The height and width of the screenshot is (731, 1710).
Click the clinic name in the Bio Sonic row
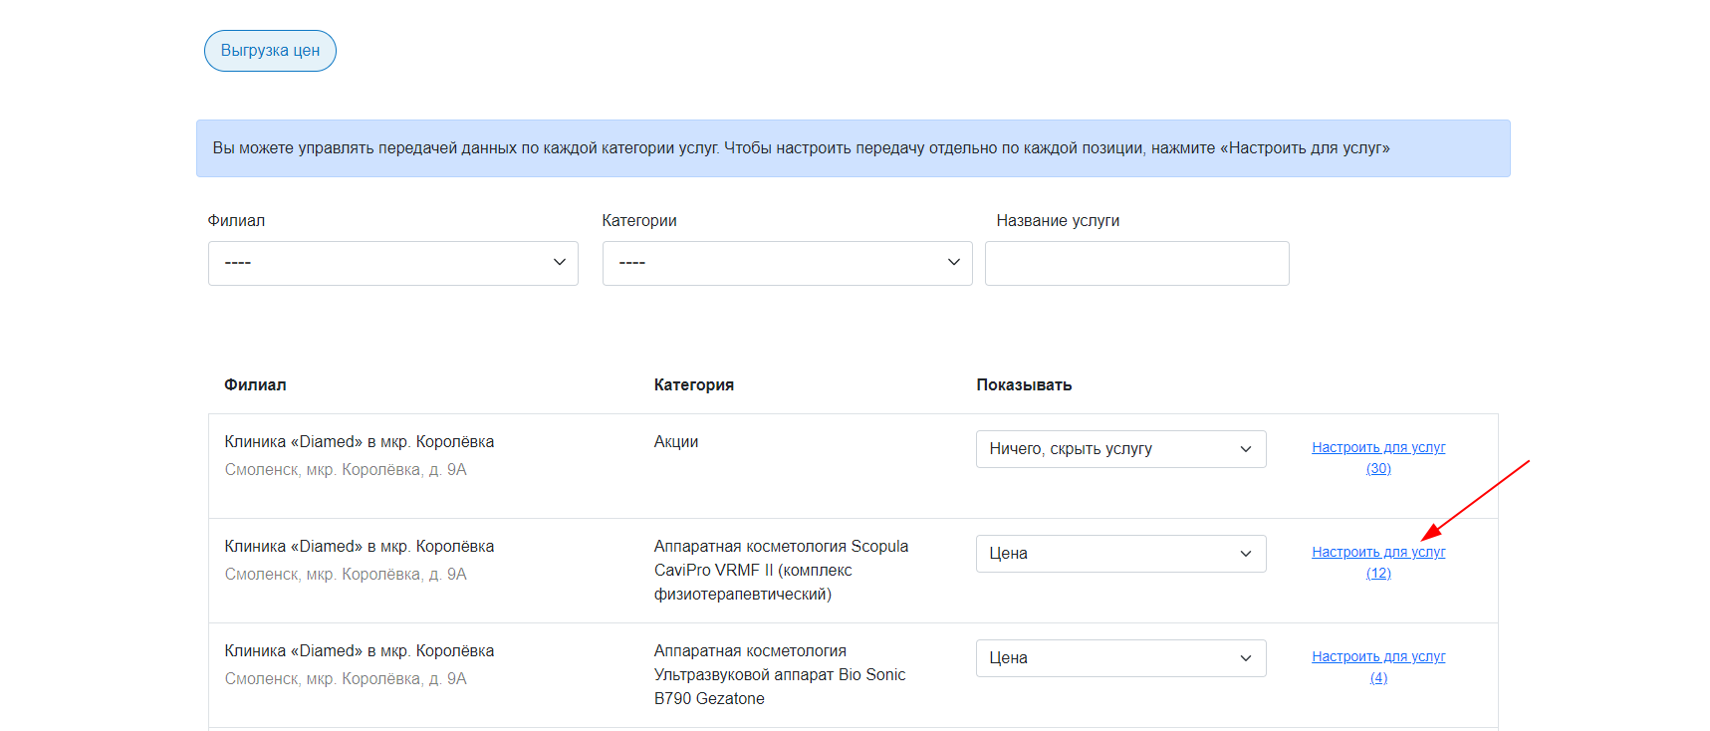coord(360,651)
